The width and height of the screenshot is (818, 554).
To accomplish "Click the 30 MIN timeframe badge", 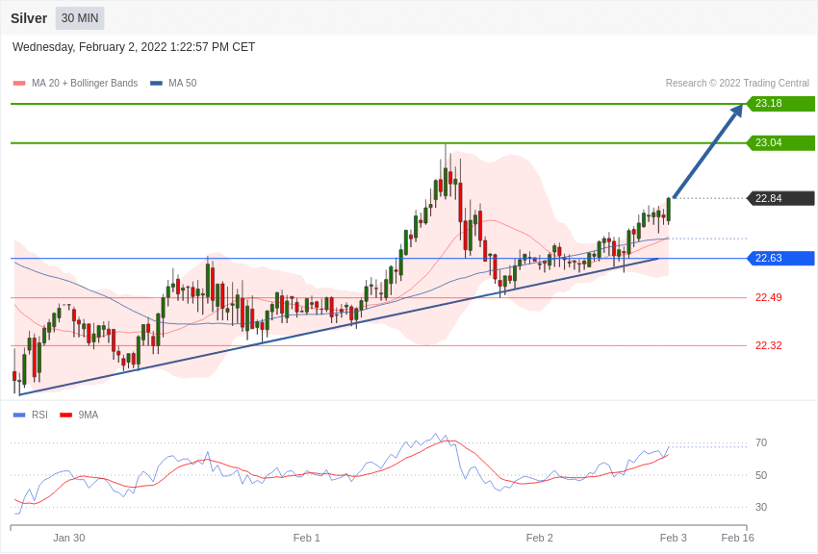I will click(x=80, y=18).
